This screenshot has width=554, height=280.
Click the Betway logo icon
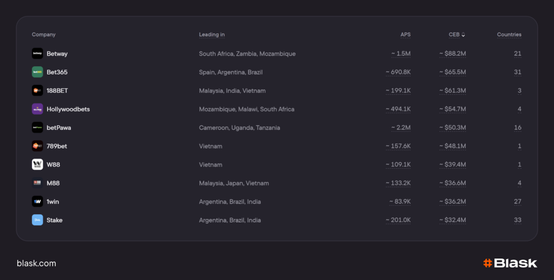(x=37, y=54)
